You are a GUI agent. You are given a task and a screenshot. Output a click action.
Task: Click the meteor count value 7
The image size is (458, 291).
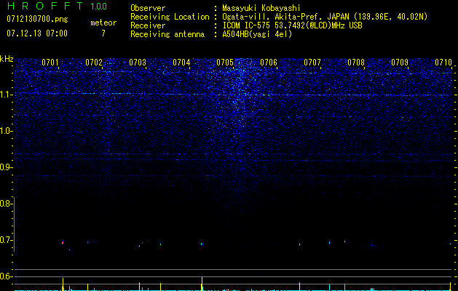coord(103,33)
